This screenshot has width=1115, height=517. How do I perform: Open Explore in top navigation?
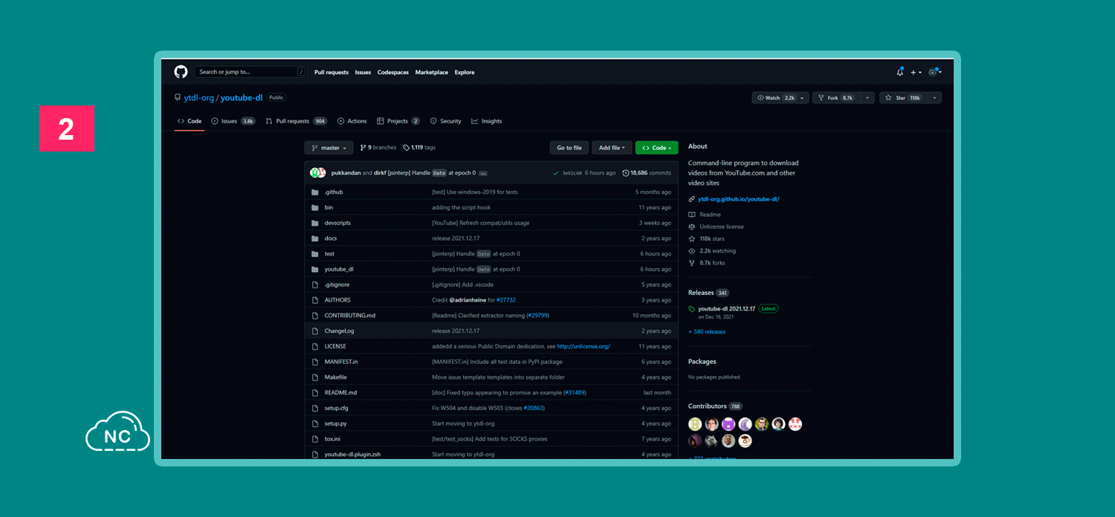click(x=465, y=72)
